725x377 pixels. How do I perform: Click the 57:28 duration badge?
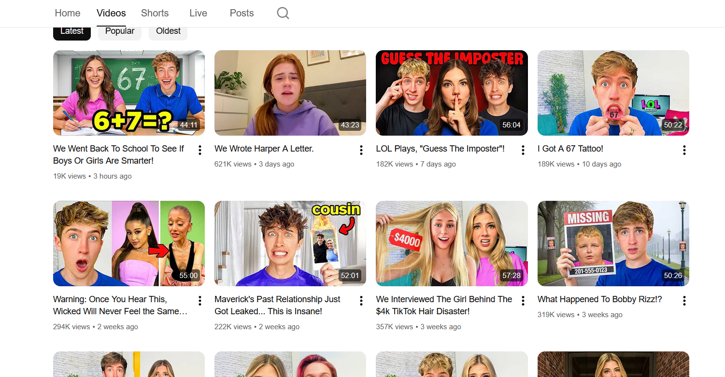(x=512, y=276)
